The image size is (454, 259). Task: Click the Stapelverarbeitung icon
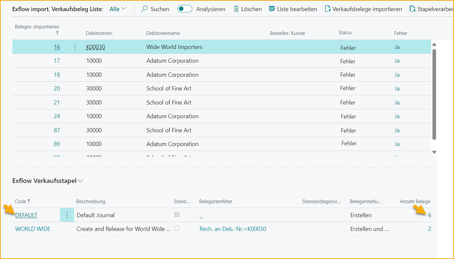point(412,9)
